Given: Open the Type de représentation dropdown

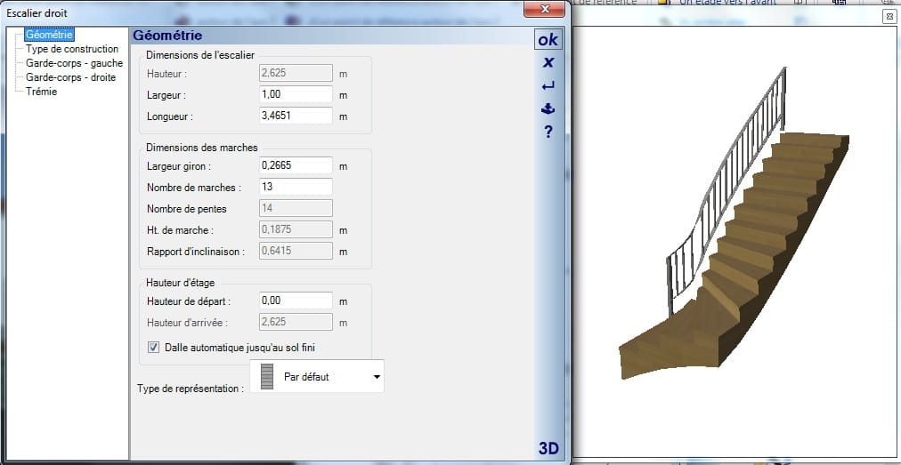Looking at the screenshot, I should (317, 377).
